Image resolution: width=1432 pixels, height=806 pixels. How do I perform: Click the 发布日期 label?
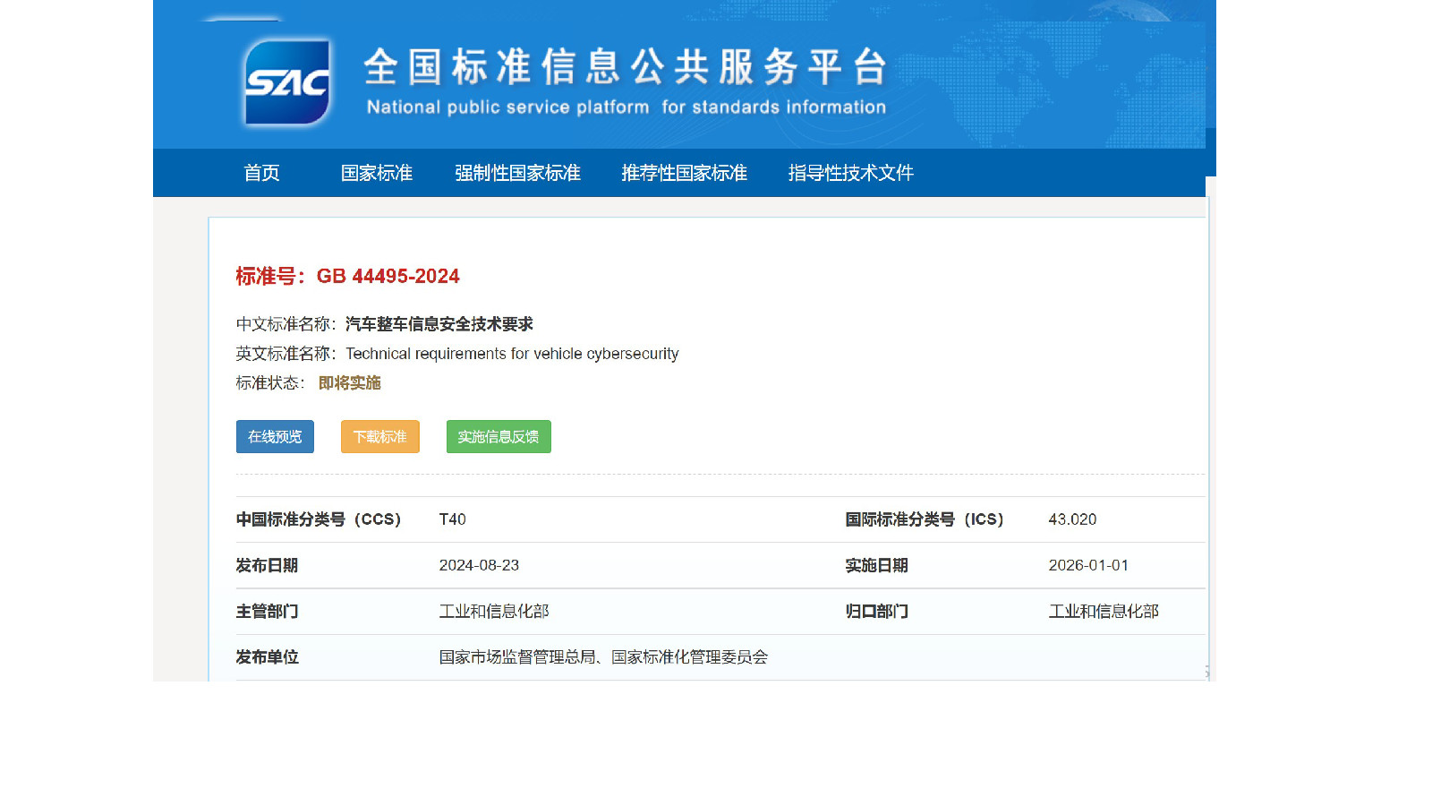[267, 566]
